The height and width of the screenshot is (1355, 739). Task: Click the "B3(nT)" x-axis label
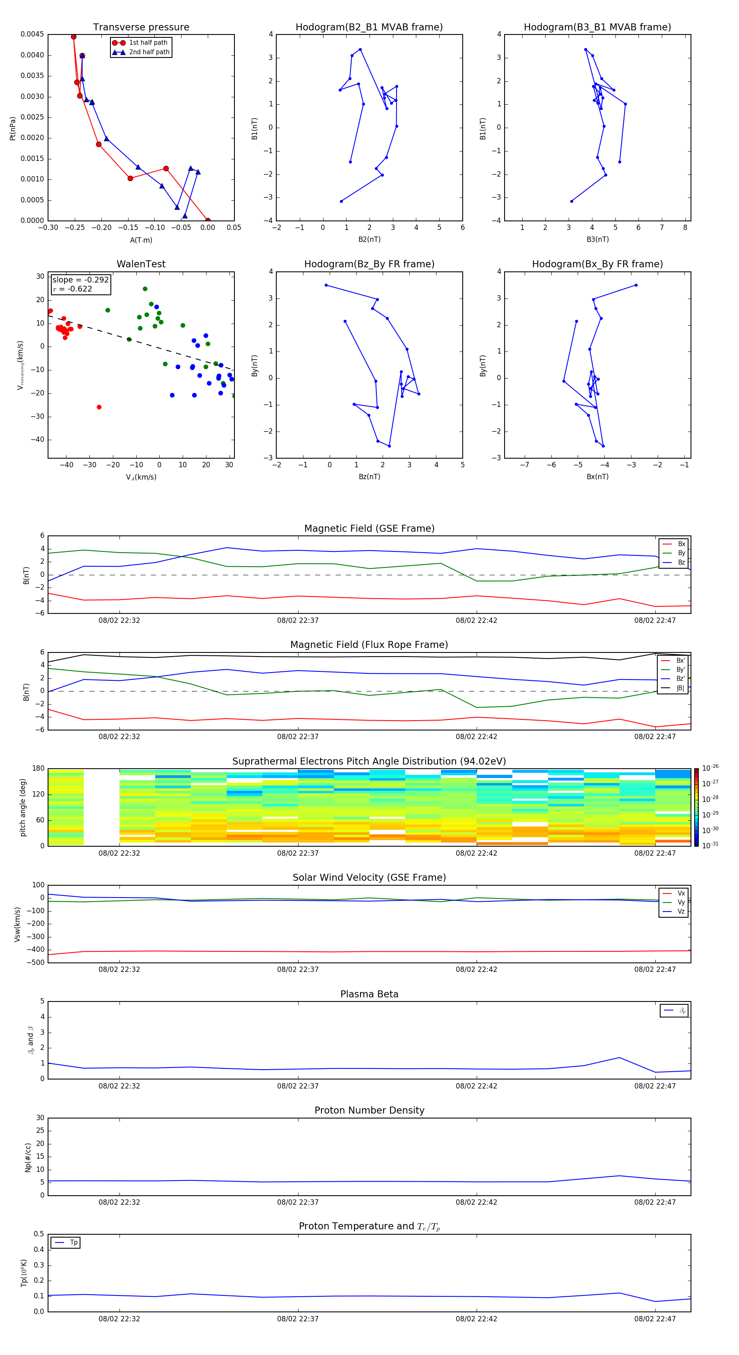click(597, 239)
